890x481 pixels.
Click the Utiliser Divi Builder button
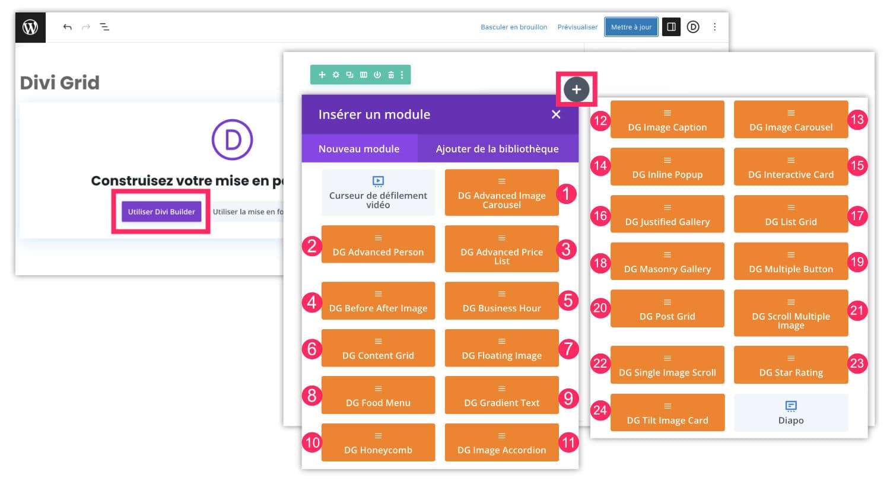pos(161,212)
